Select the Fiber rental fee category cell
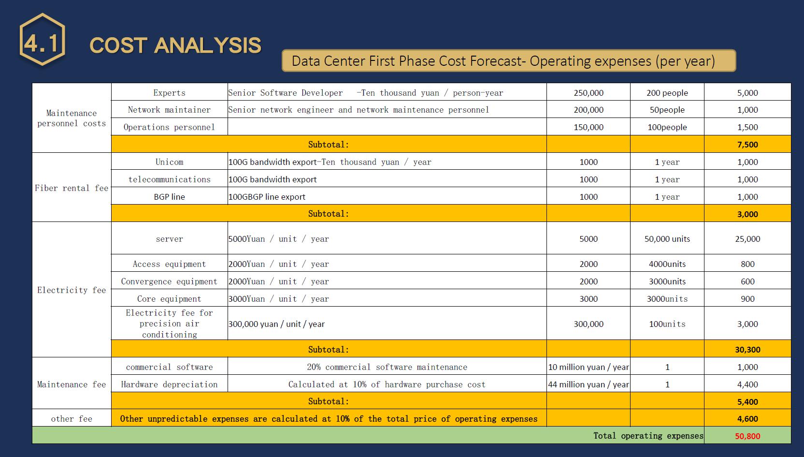804x457 pixels. (x=72, y=188)
